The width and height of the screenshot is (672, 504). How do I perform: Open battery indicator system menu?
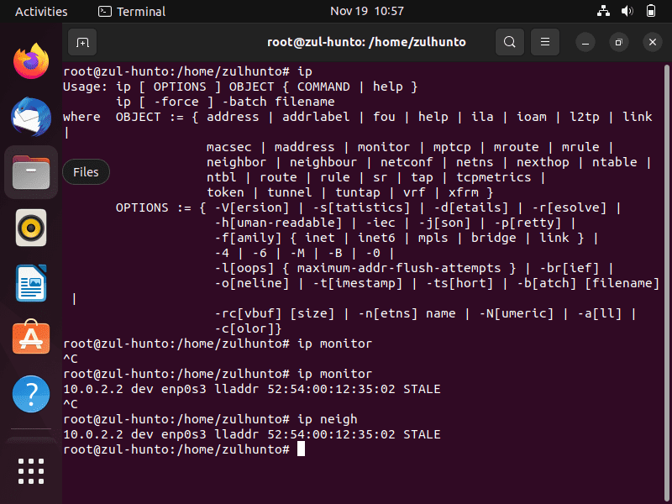click(650, 11)
